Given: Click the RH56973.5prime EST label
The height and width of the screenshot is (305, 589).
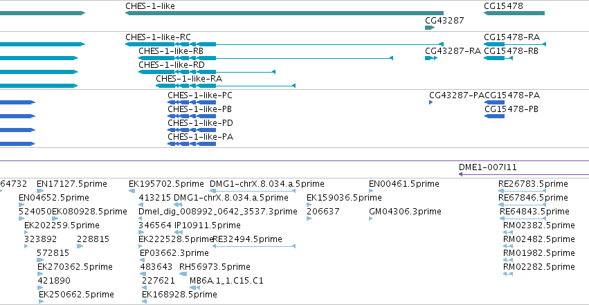Looking at the screenshot, I should (215, 267).
